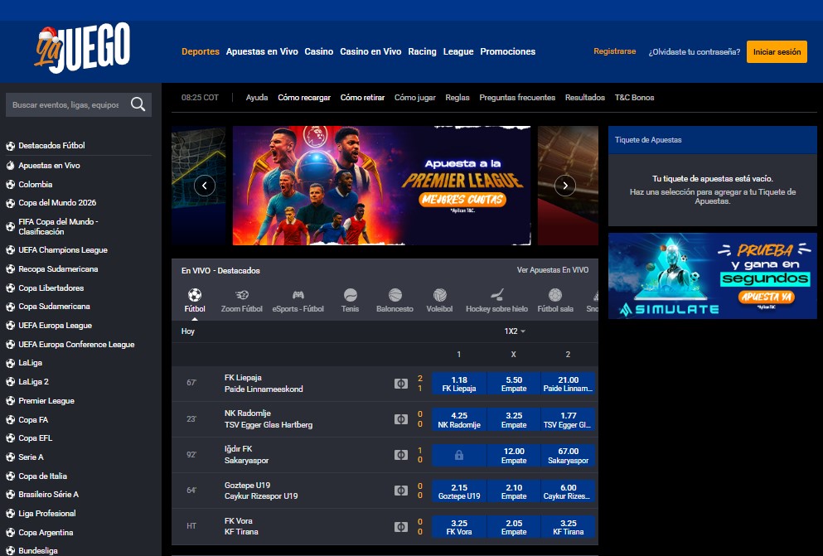This screenshot has width=823, height=556.
Task: Open the Promociones menu item
Action: point(507,51)
